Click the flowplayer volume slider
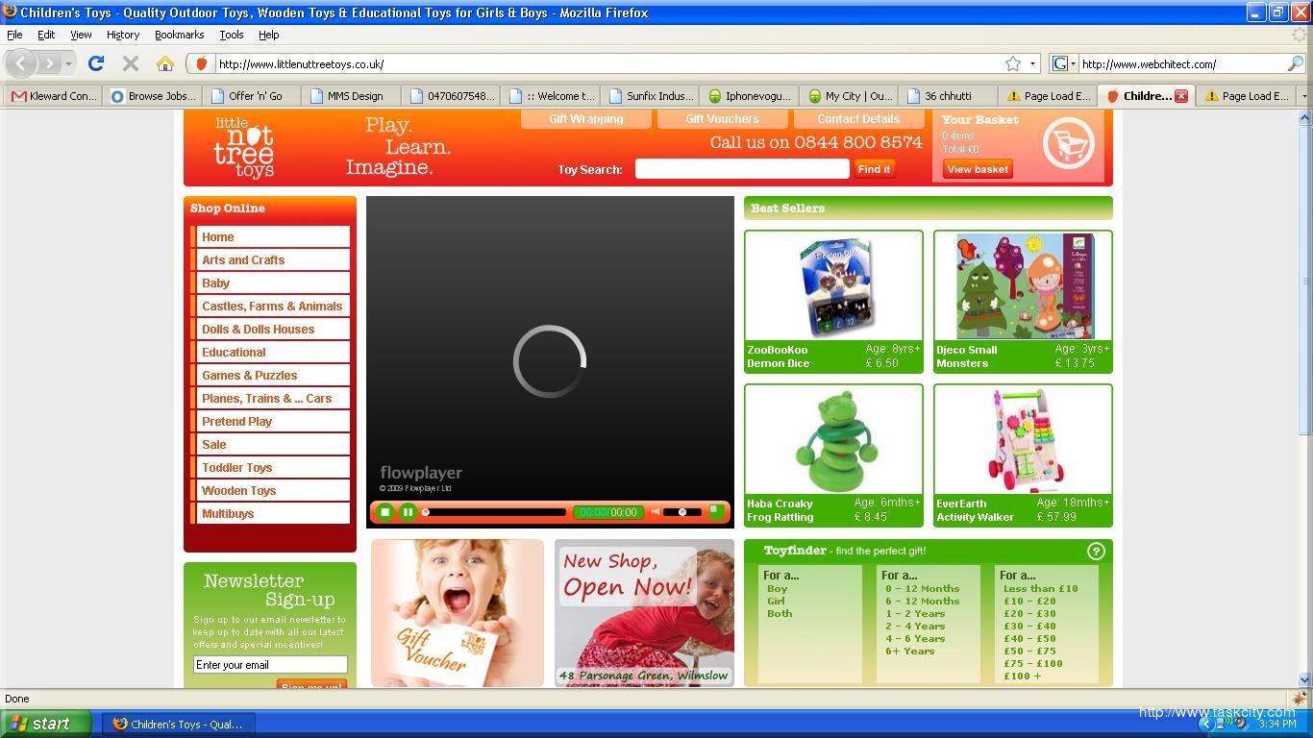 681,512
